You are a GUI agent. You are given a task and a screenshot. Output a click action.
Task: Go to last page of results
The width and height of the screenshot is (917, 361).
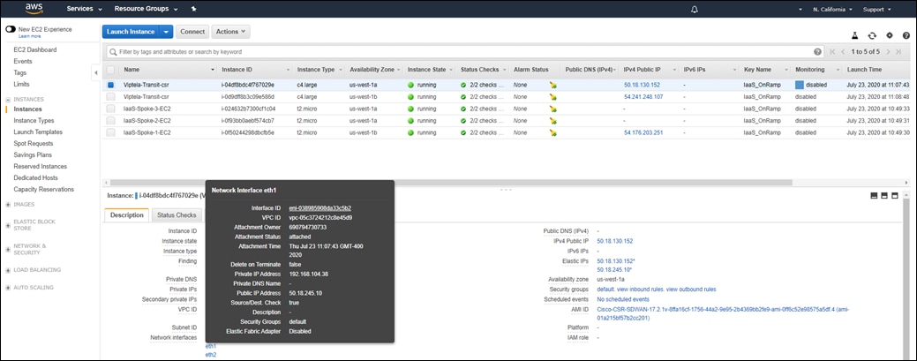[898, 52]
